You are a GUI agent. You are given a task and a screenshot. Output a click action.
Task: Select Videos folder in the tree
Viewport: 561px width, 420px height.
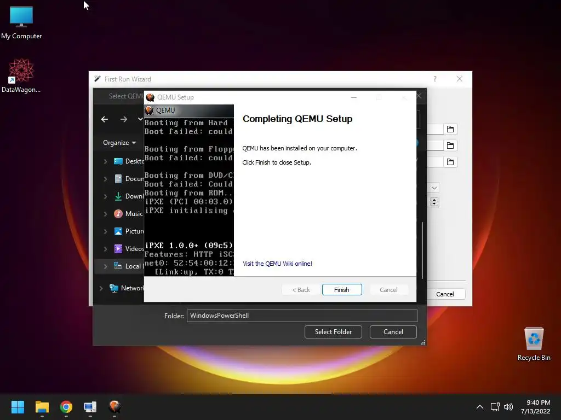(129, 249)
